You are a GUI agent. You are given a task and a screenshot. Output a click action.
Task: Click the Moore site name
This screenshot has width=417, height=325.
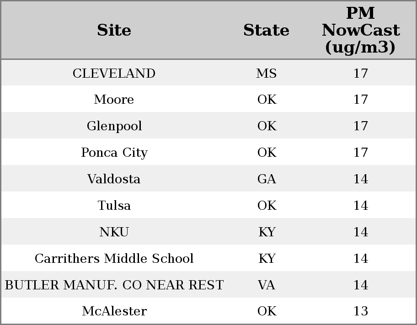114,100
